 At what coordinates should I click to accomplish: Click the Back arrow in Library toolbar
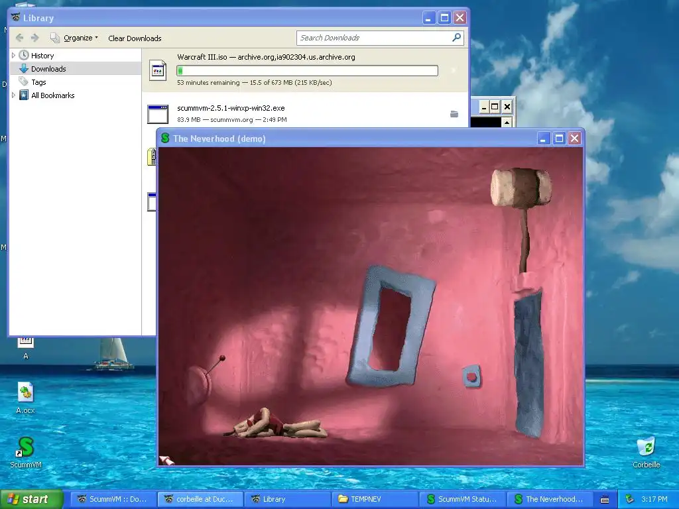19,38
